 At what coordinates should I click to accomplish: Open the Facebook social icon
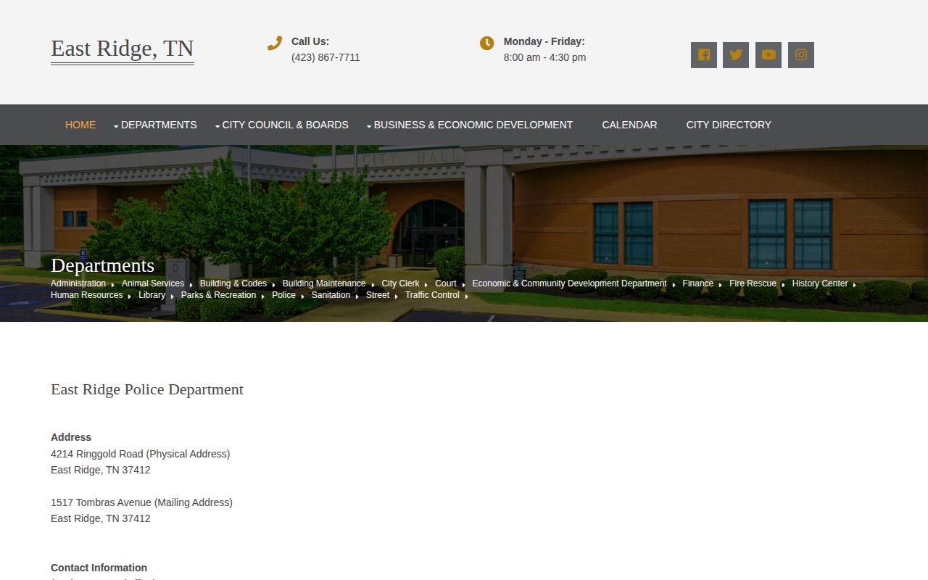tap(704, 55)
